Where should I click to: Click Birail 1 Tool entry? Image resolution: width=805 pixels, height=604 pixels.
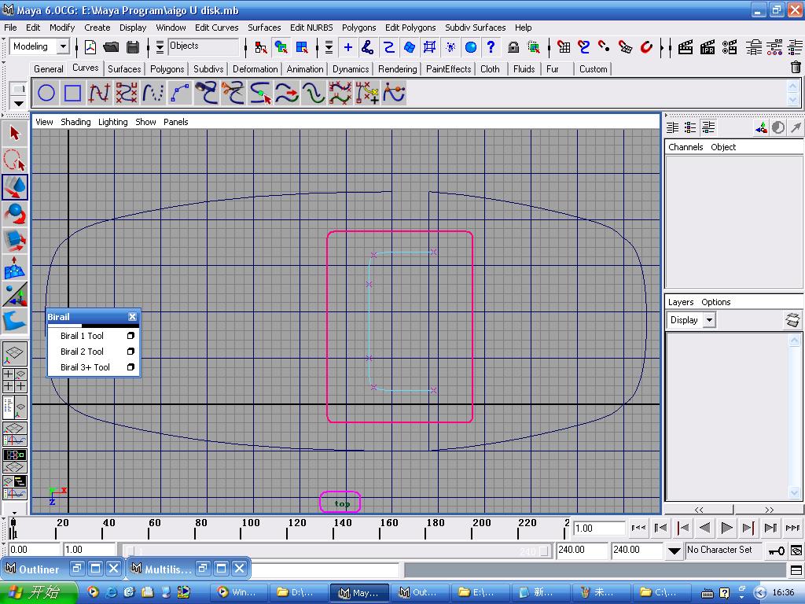82,335
